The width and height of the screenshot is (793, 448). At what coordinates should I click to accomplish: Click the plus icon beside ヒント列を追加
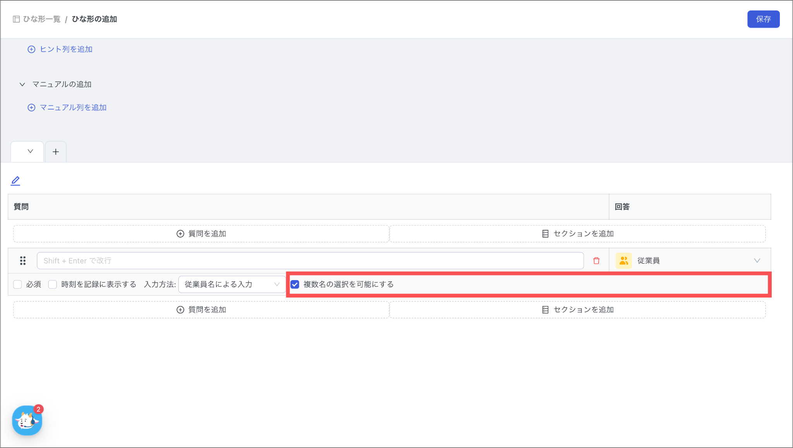click(31, 50)
